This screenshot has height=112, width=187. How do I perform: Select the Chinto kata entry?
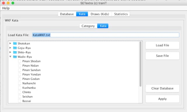[27, 92]
